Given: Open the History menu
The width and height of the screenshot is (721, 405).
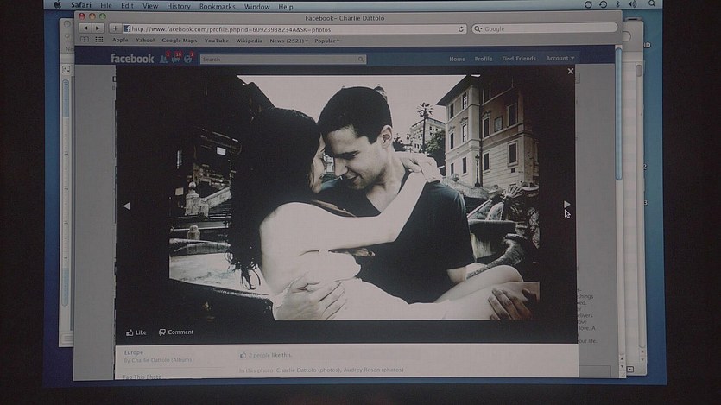Looking at the screenshot, I should tap(179, 6).
